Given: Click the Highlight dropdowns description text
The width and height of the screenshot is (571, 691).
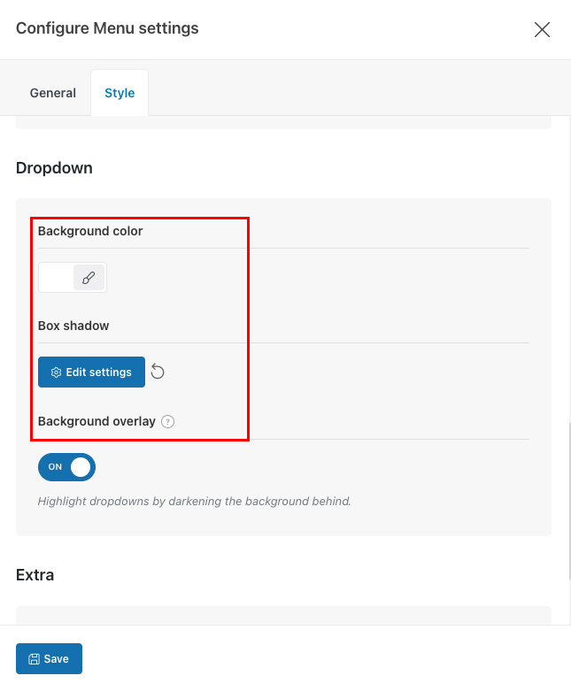Looking at the screenshot, I should [195, 501].
